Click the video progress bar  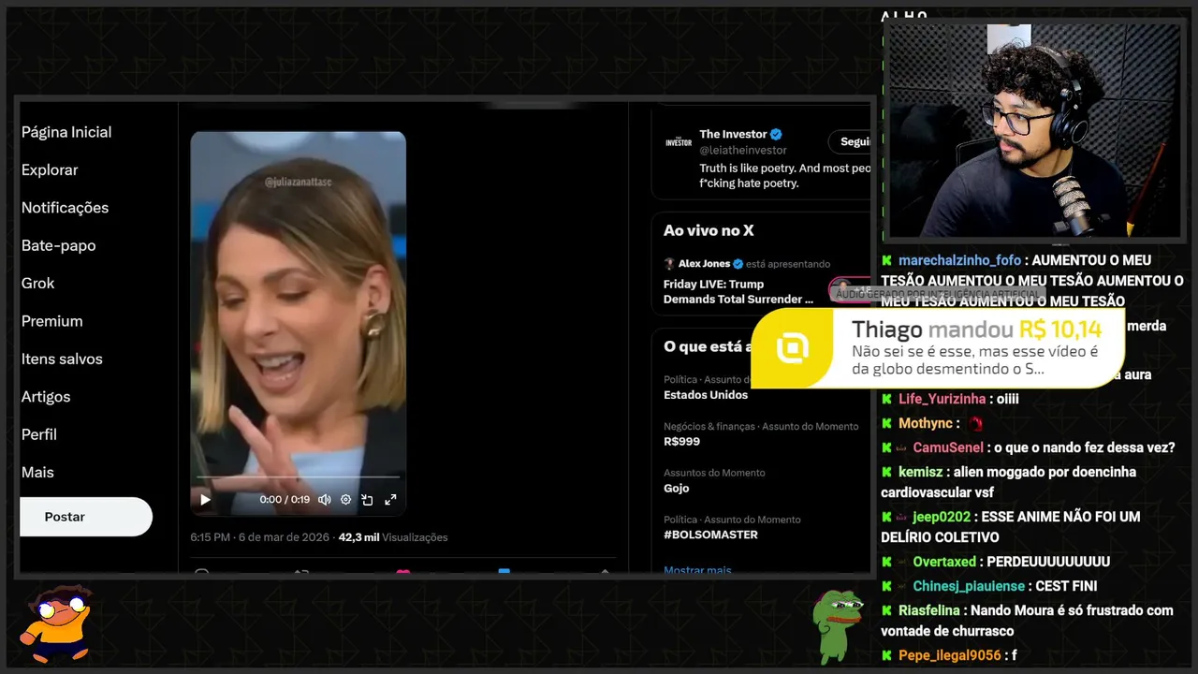pyautogui.click(x=298, y=477)
